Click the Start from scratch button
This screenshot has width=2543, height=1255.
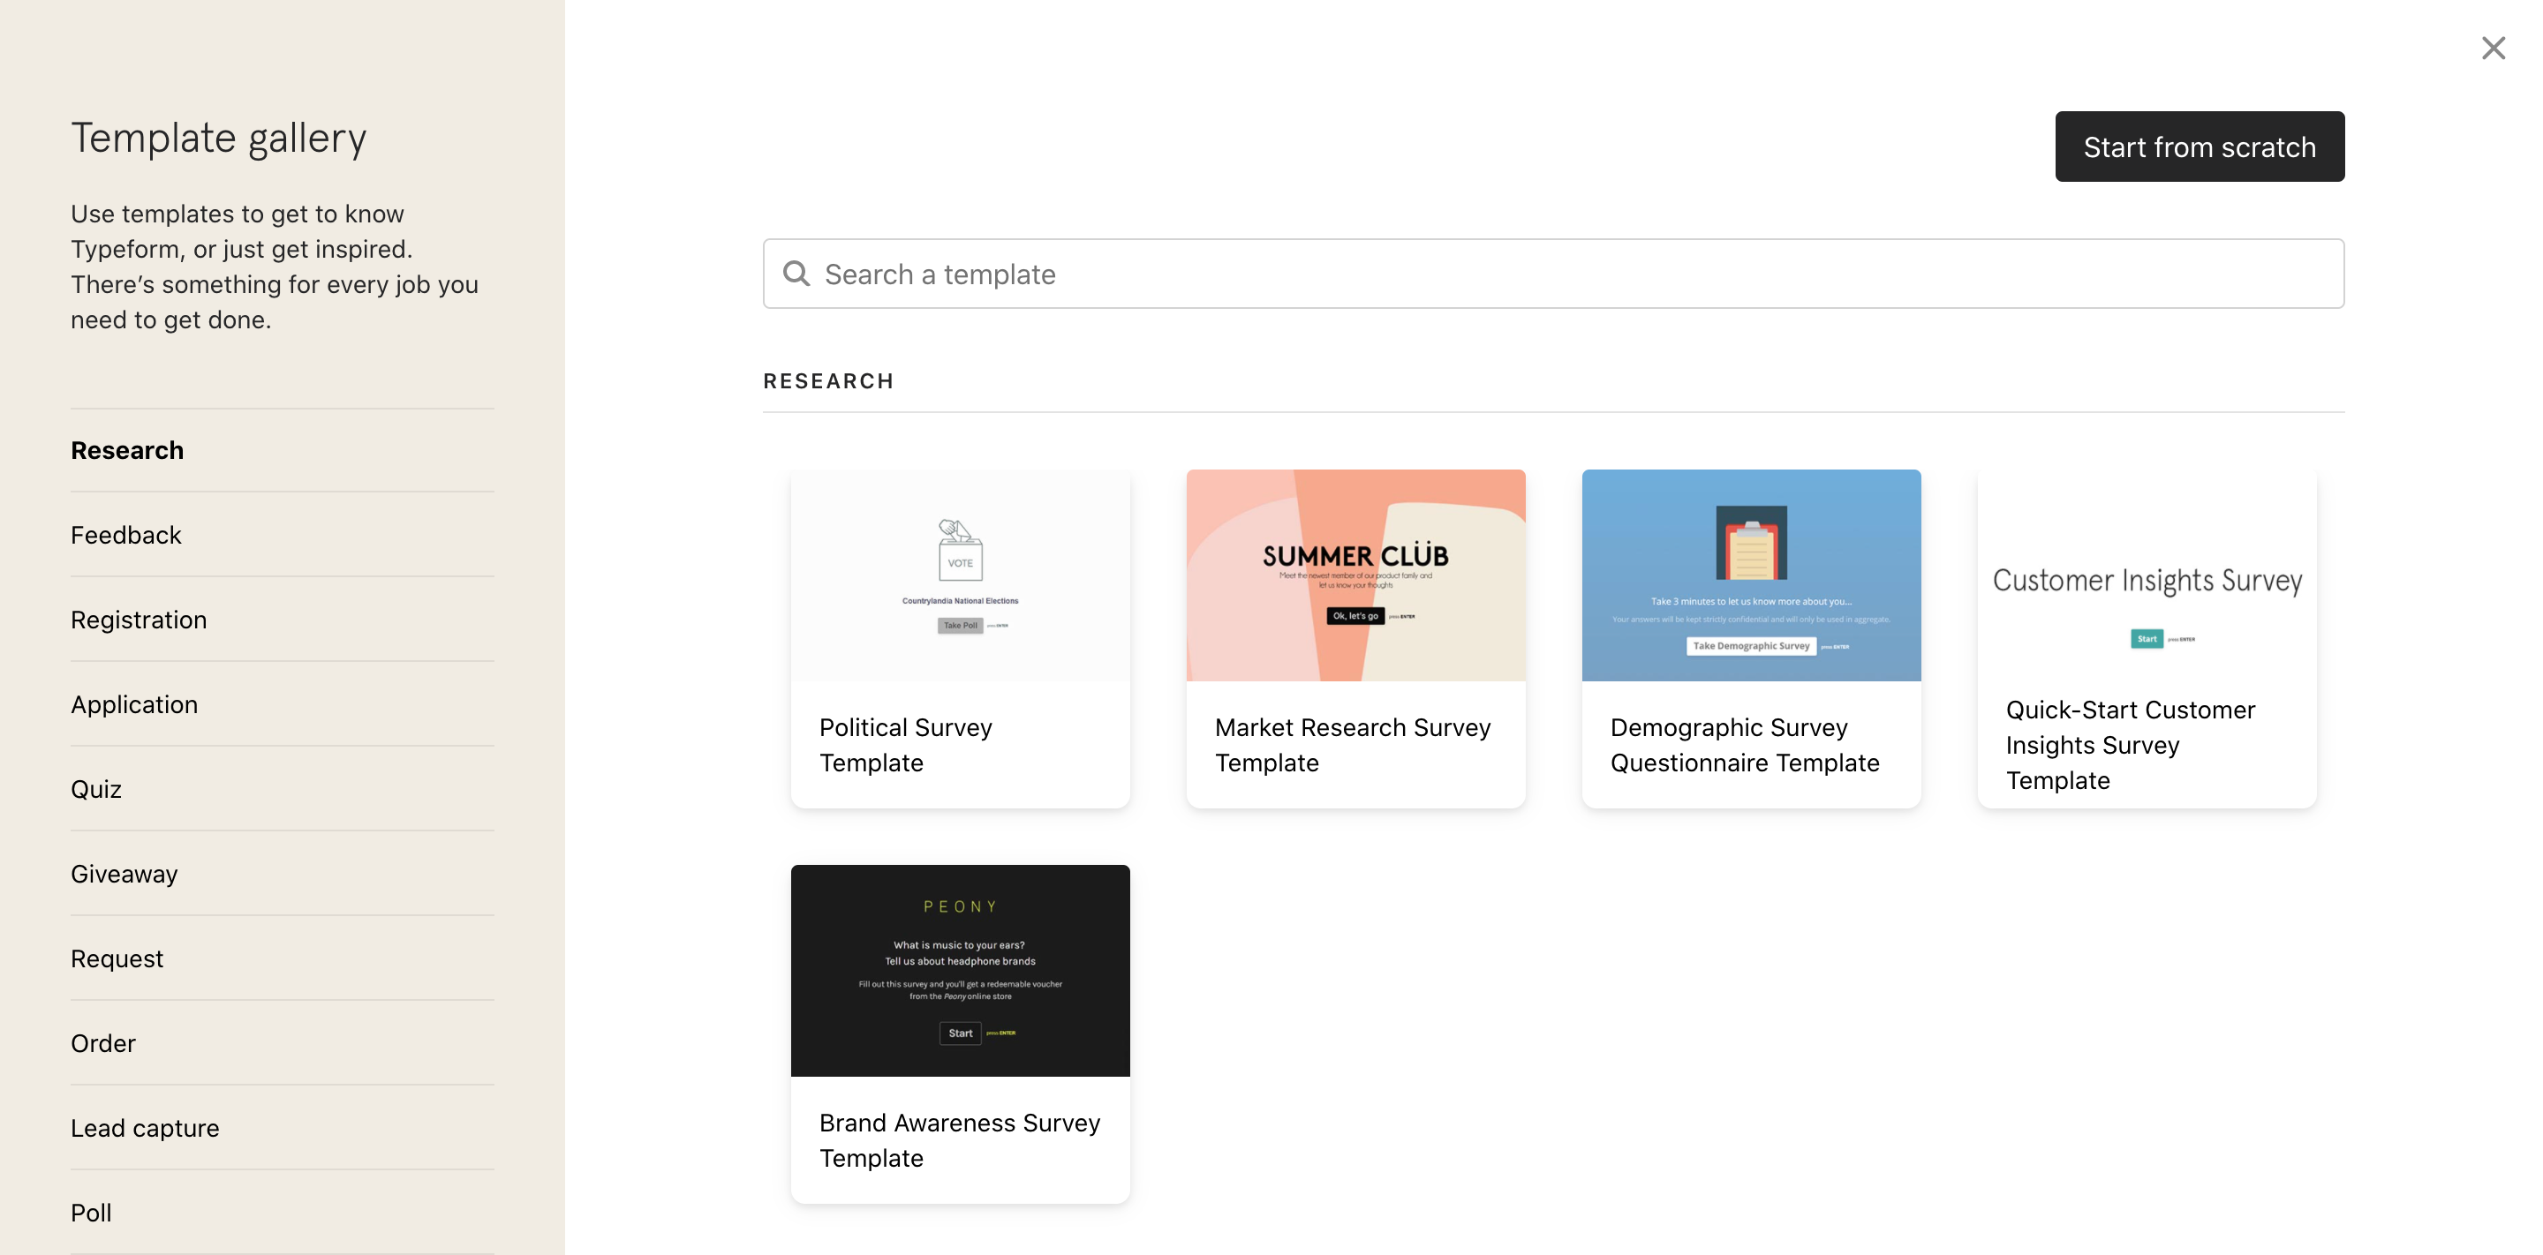2200,146
